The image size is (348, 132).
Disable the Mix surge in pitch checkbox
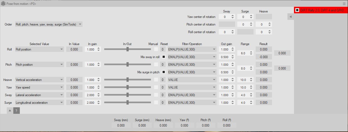point(164,72)
